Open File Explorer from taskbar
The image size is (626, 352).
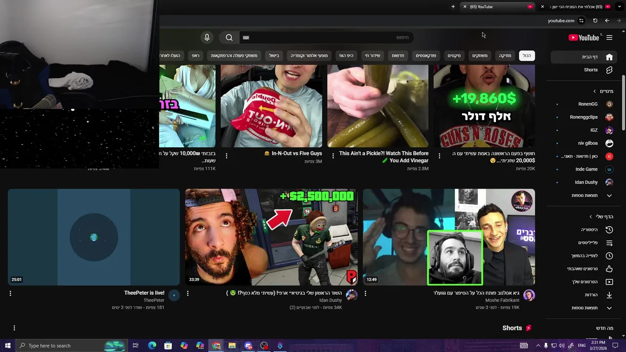coord(232,346)
